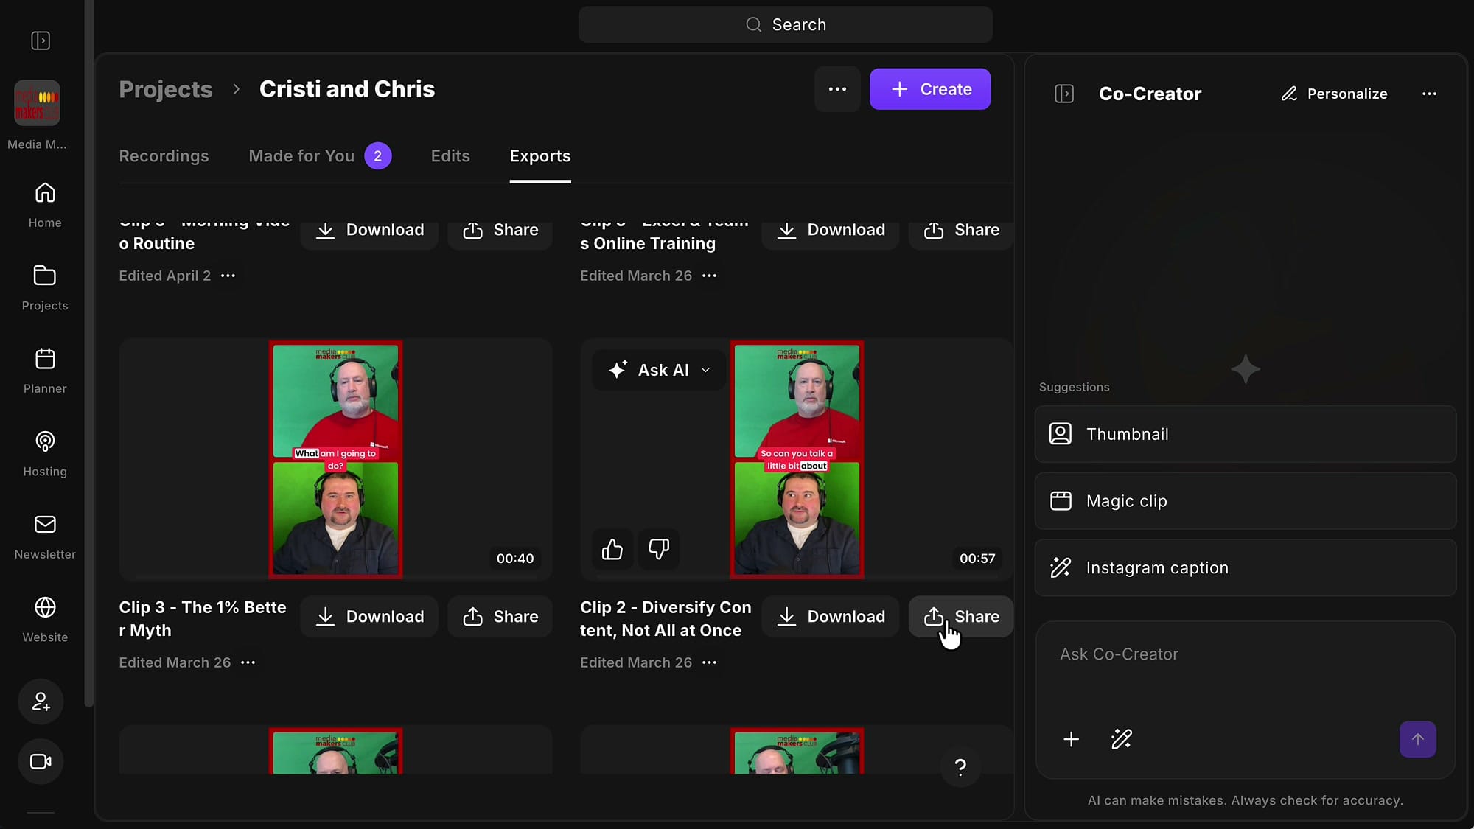Click the breadcrumb chevron after Projects
1474x829 pixels.
[236, 89]
